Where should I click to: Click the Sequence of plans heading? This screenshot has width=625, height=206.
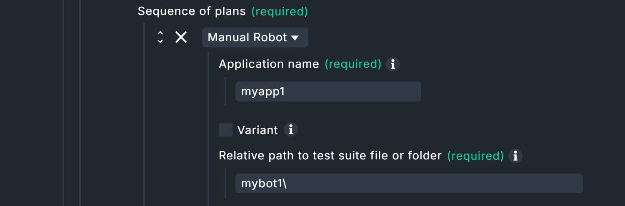point(192,11)
